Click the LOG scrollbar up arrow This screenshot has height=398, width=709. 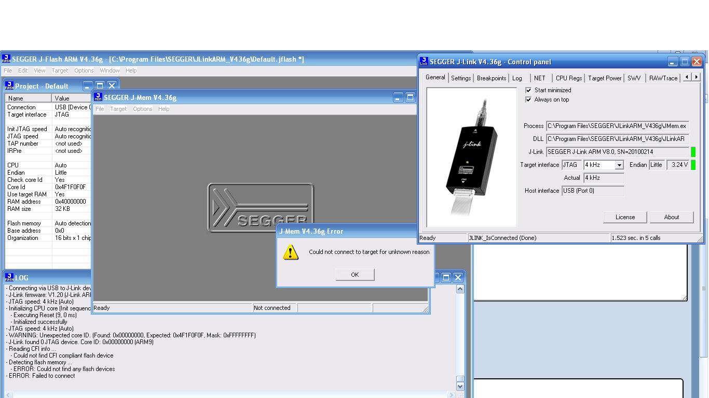460,289
